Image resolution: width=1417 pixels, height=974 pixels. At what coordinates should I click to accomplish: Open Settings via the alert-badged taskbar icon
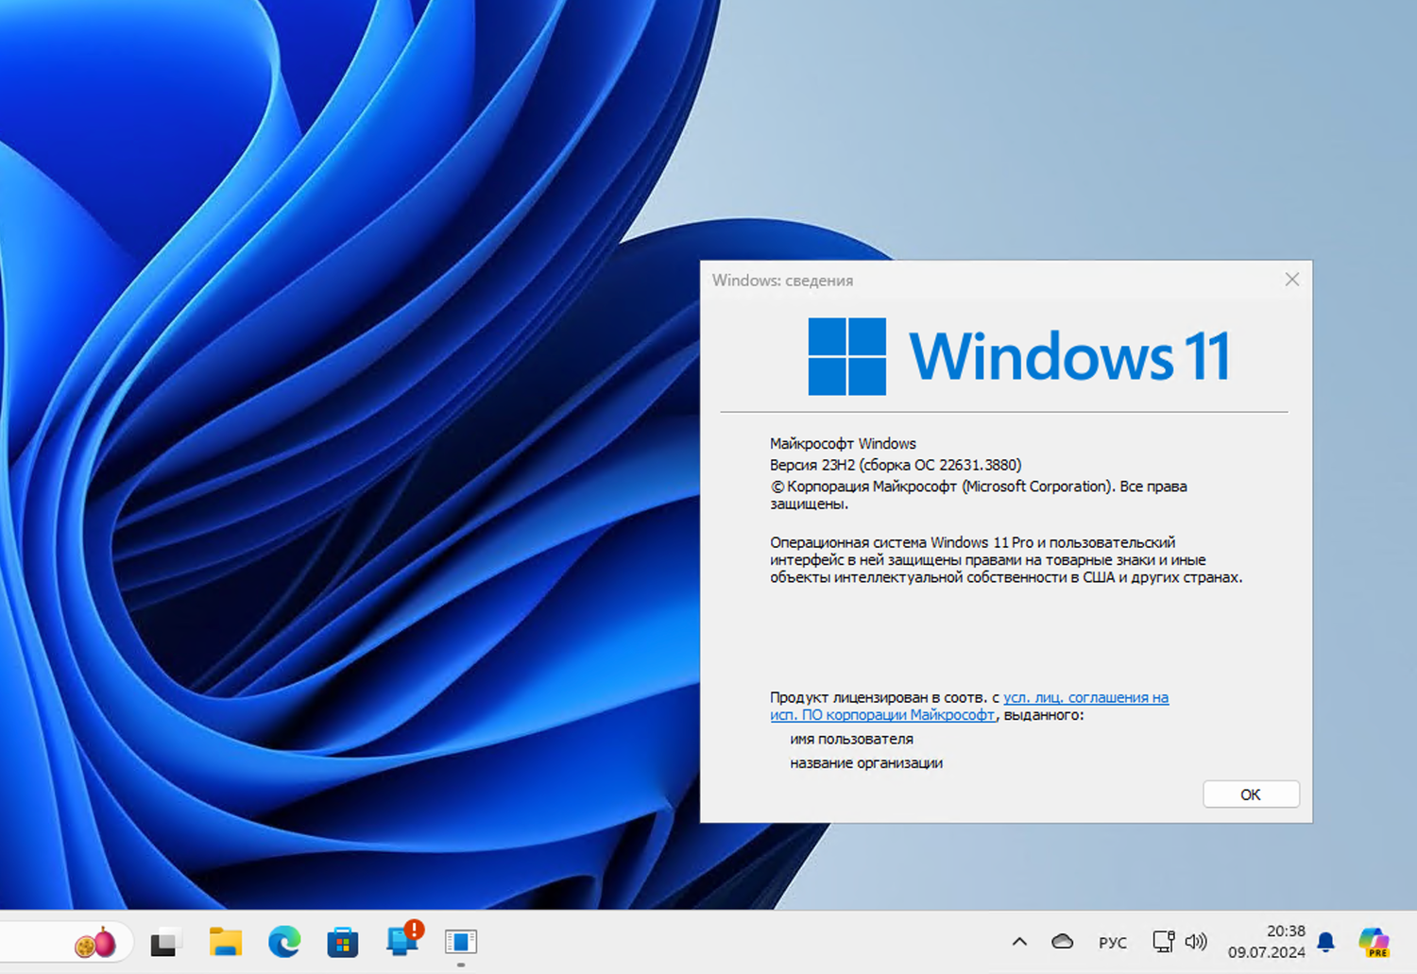point(401,942)
